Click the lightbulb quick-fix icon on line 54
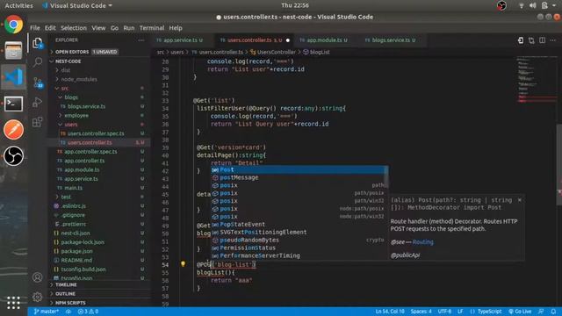The height and width of the screenshot is (316, 562). pos(183,264)
